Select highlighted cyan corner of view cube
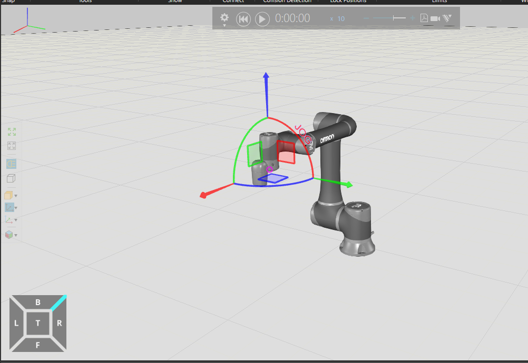Image resolution: width=528 pixels, height=363 pixels. point(58,302)
